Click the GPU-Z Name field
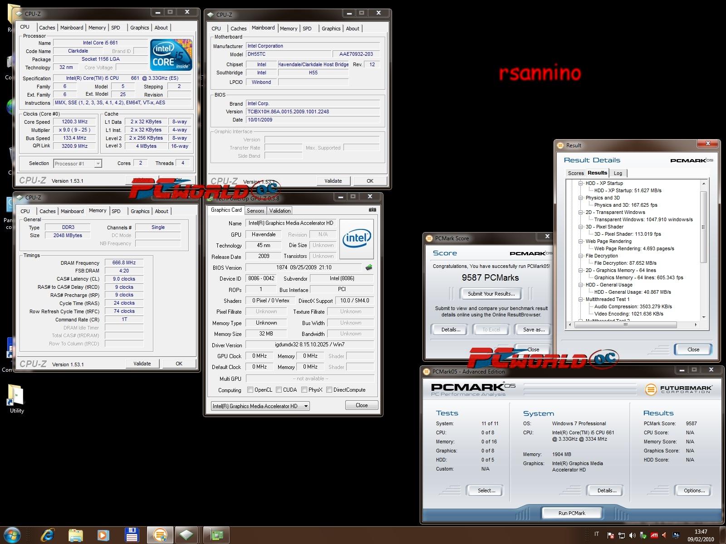 click(290, 223)
